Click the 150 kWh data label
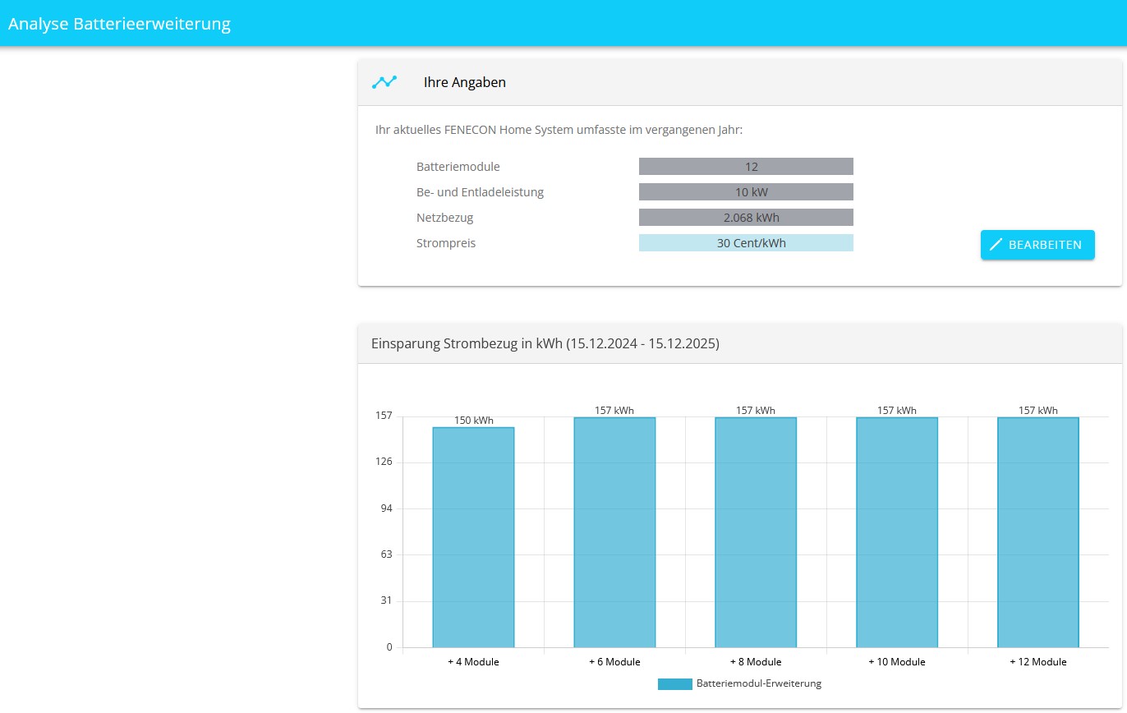Image resolution: width=1127 pixels, height=713 pixels. click(474, 421)
